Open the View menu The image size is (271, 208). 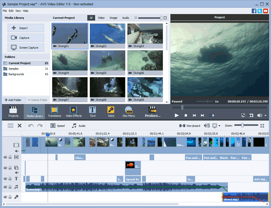18,11
